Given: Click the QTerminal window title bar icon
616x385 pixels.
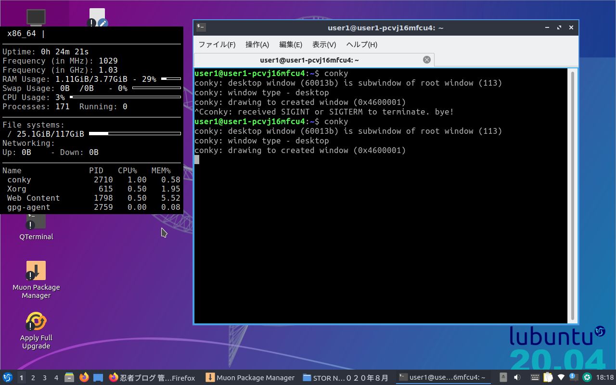Looking at the screenshot, I should coord(201,27).
